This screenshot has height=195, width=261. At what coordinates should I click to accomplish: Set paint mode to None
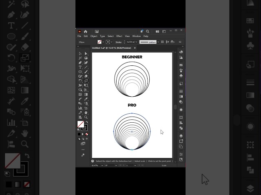coord(87,134)
